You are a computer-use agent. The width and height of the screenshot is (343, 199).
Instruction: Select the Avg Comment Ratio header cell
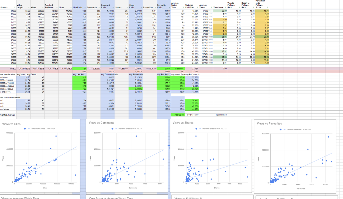[x=108, y=75]
